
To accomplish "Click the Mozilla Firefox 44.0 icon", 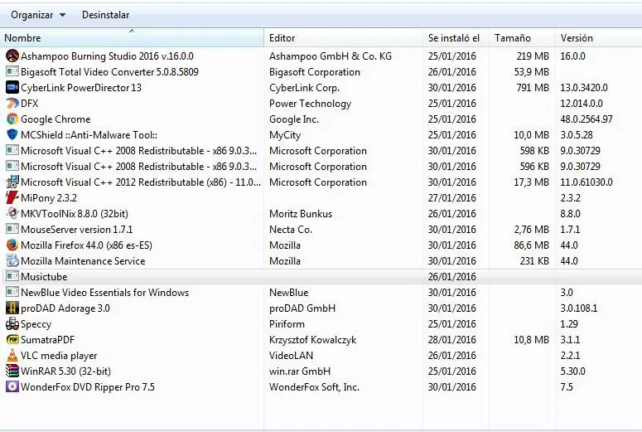I will click(12, 245).
